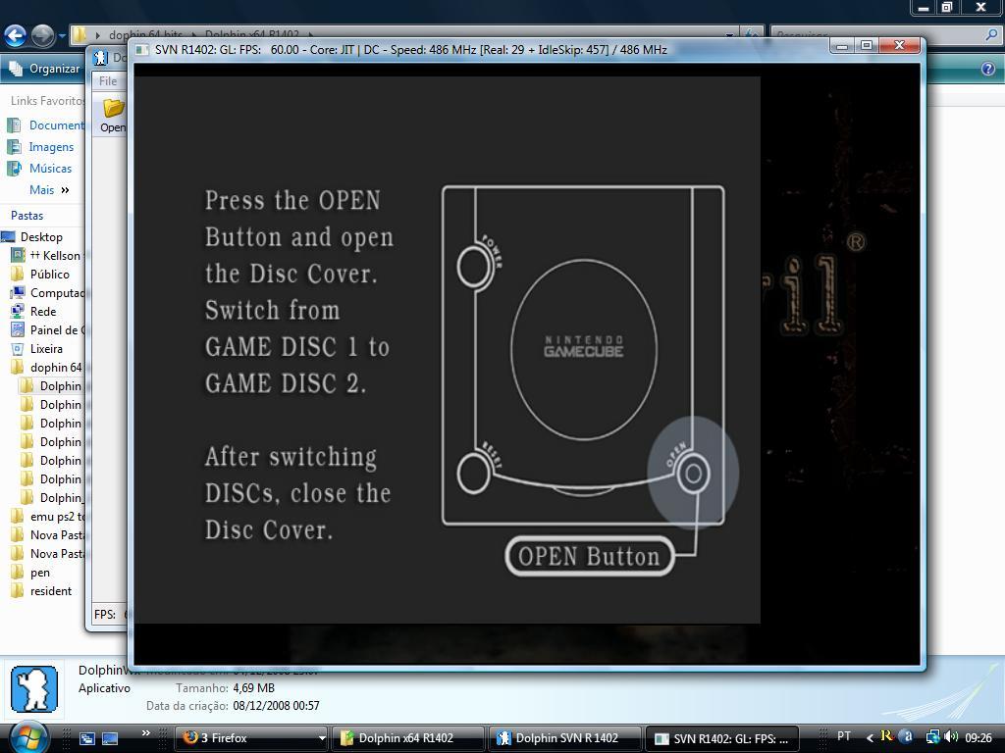Open the Imagens favorite link

point(40,147)
